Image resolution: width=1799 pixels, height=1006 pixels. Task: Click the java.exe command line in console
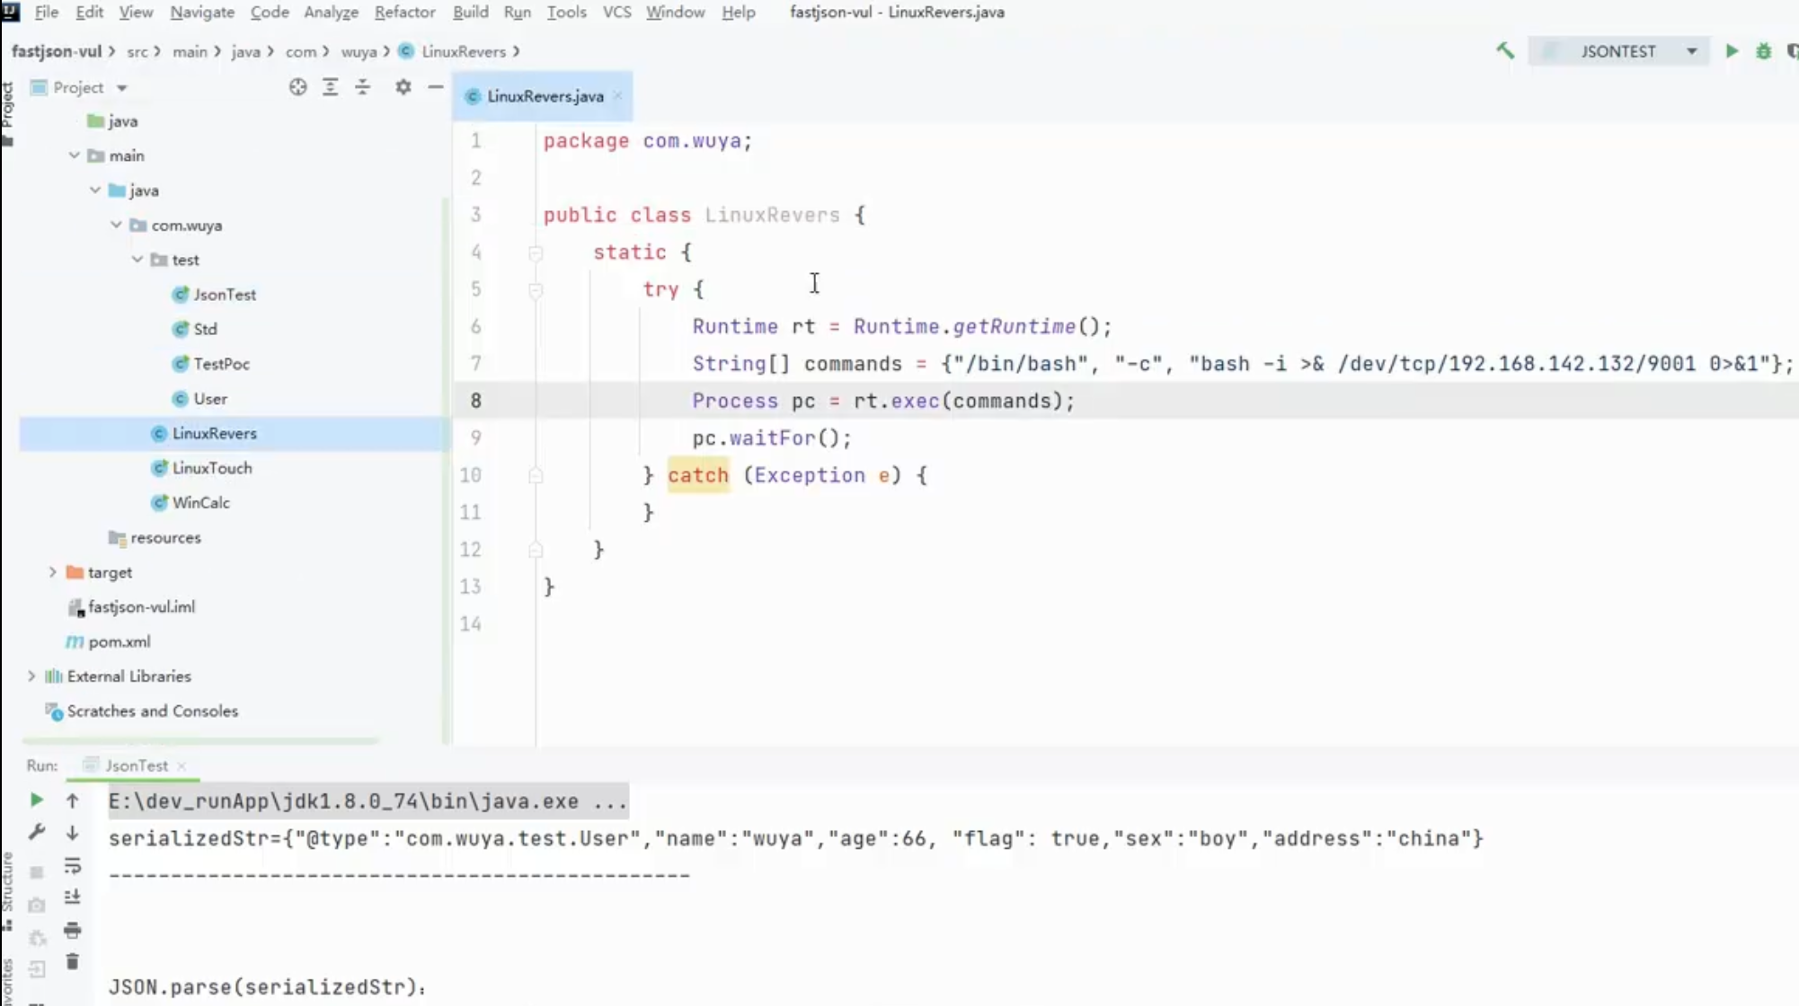[368, 801]
